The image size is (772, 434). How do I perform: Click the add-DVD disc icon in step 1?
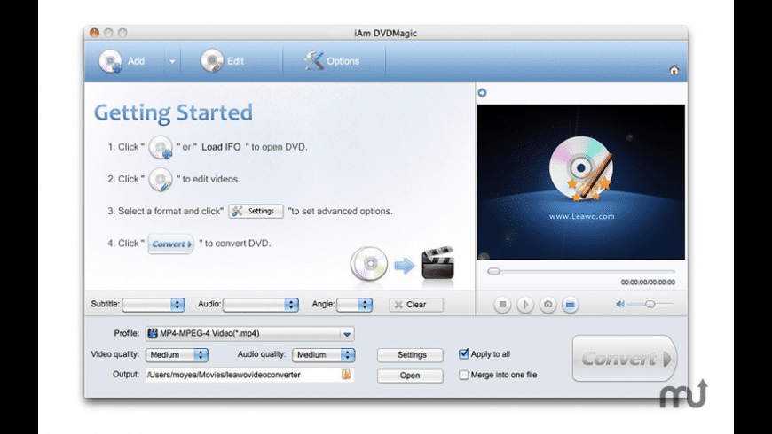click(161, 147)
